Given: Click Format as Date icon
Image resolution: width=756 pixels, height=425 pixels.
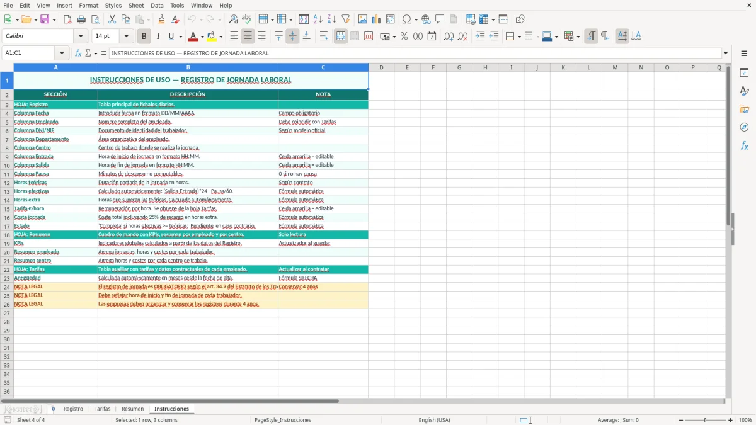Looking at the screenshot, I should click(x=432, y=37).
